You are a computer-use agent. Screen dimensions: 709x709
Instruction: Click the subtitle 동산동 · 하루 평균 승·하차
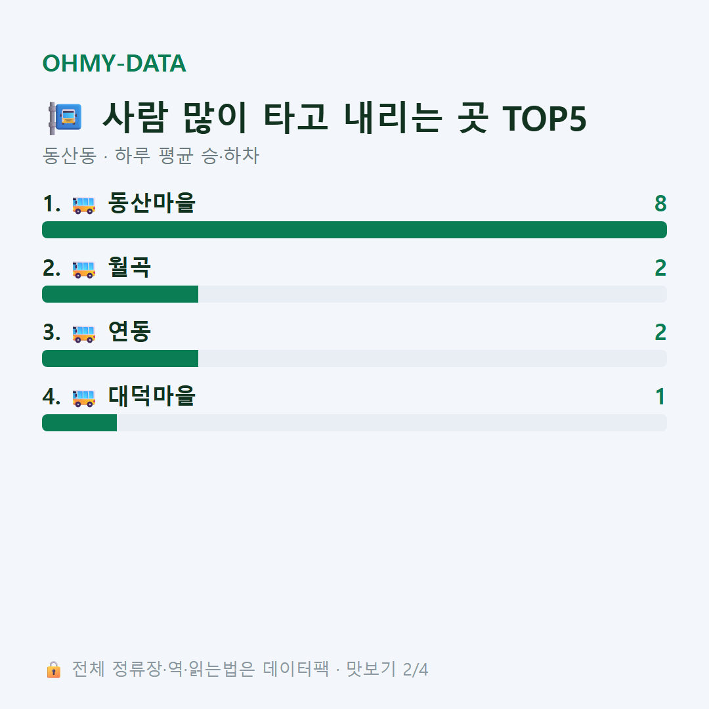tap(150, 156)
